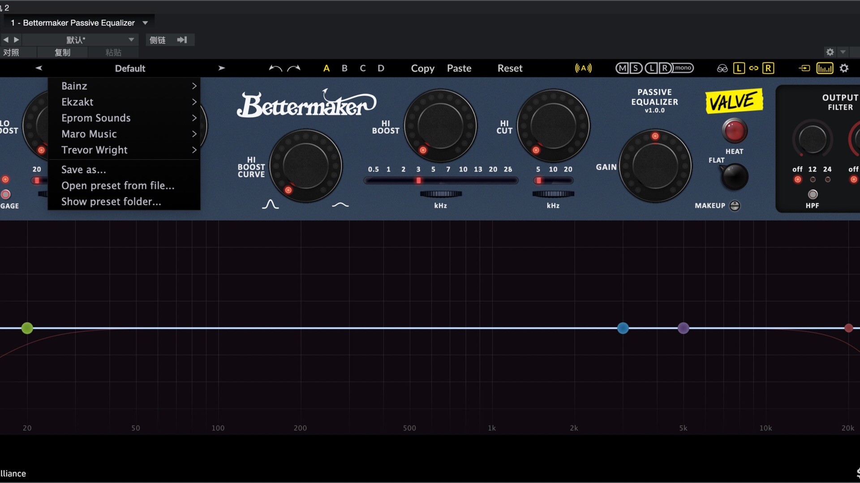
Task: Switch to preset slot A
Action: [x=327, y=68]
